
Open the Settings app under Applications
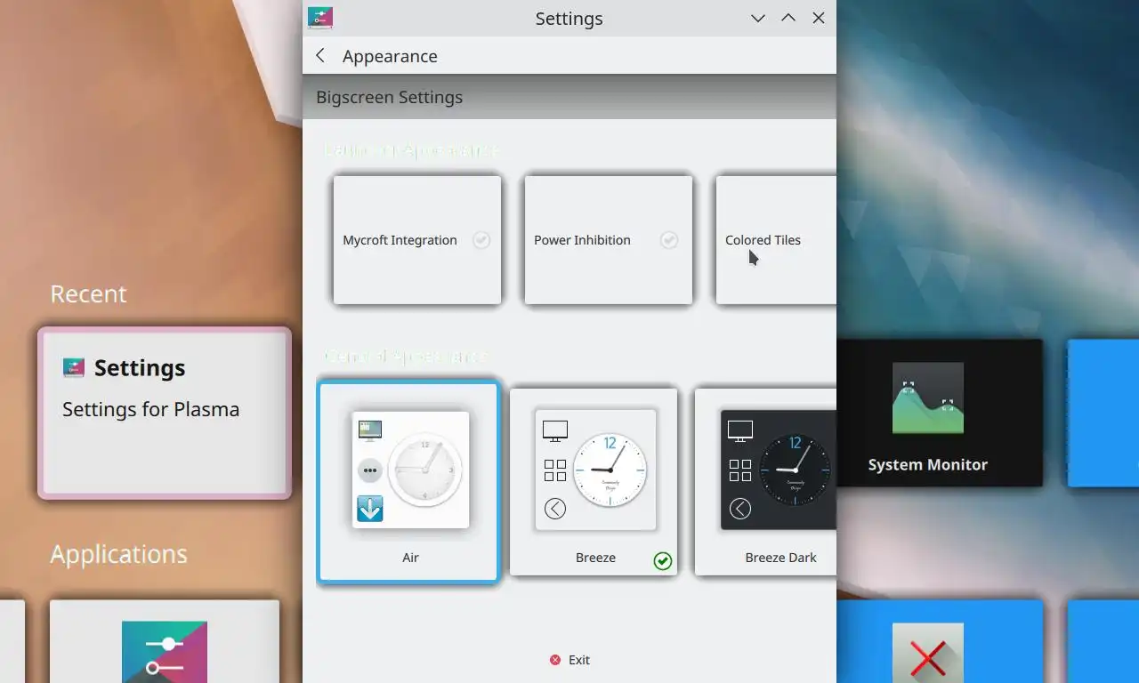coord(165,641)
